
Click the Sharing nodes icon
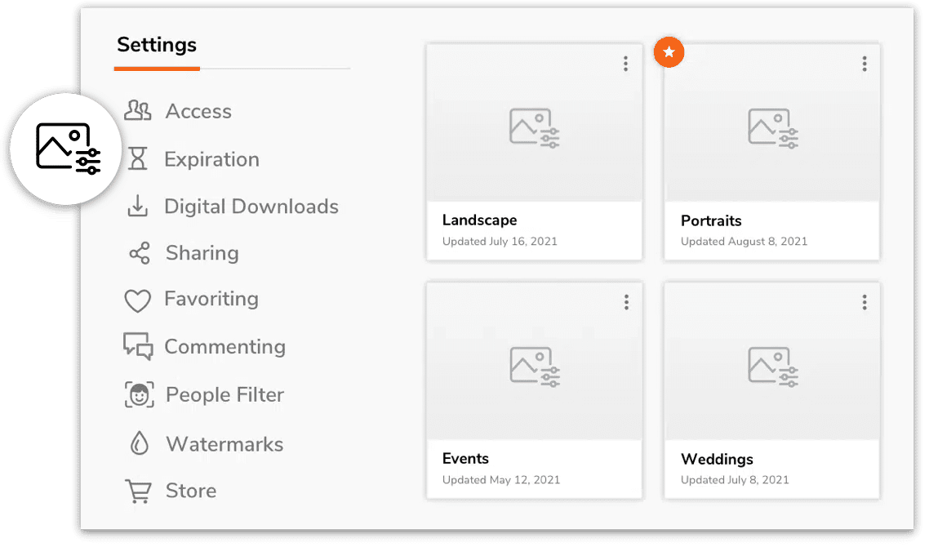(x=140, y=253)
